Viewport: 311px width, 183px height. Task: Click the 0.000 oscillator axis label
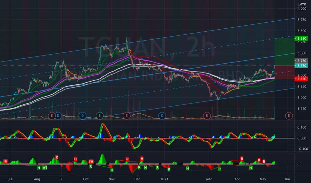302,138
